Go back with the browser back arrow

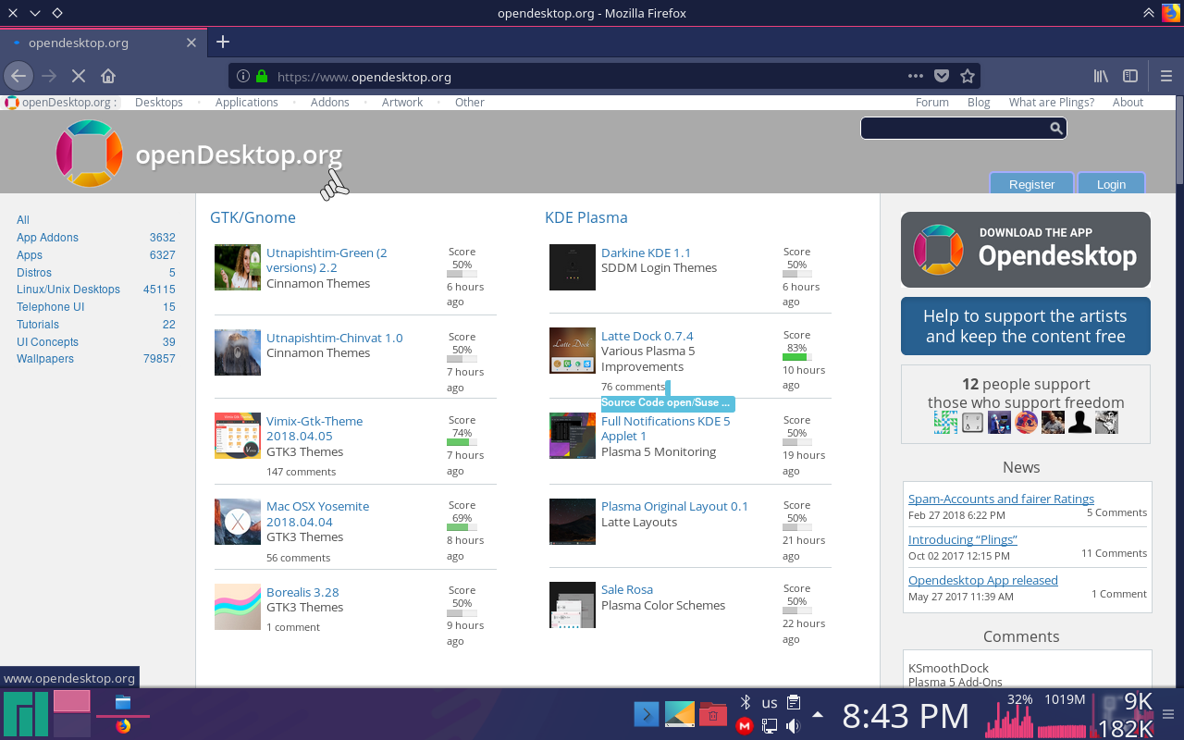[18, 76]
